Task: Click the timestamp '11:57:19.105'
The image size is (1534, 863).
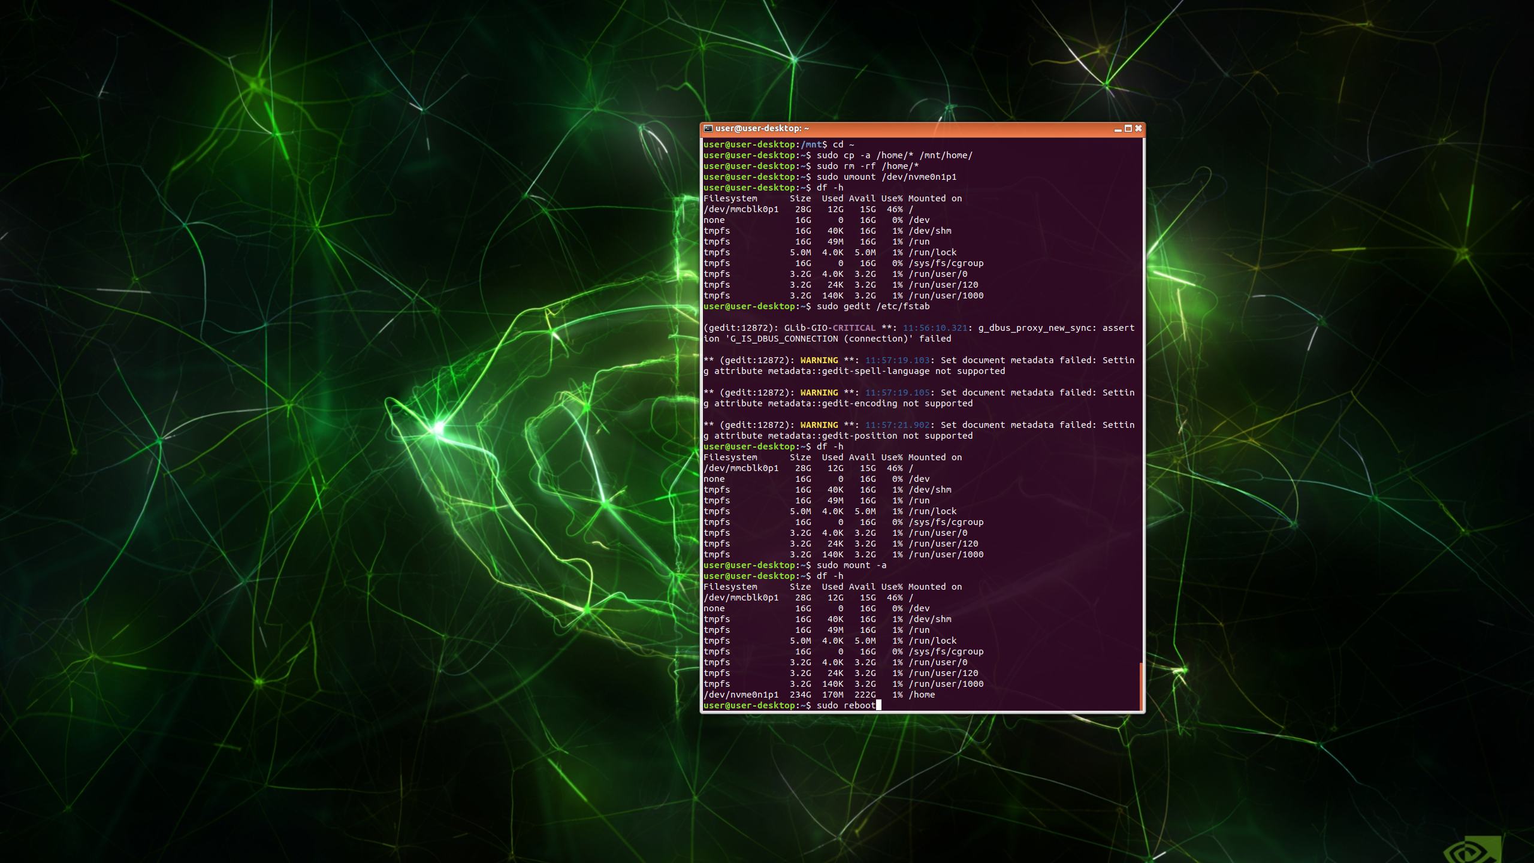Action: tap(897, 393)
